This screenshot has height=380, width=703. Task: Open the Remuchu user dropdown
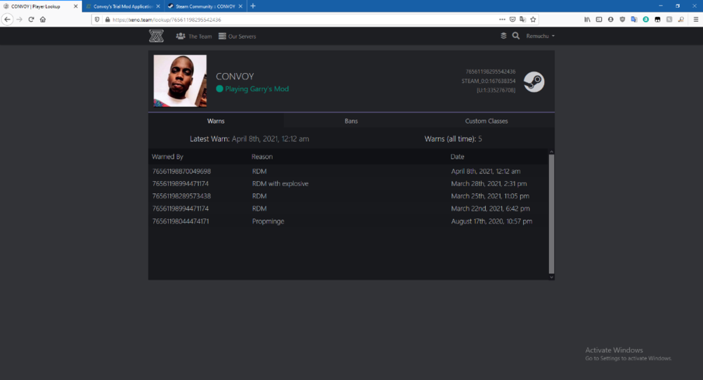pyautogui.click(x=540, y=36)
